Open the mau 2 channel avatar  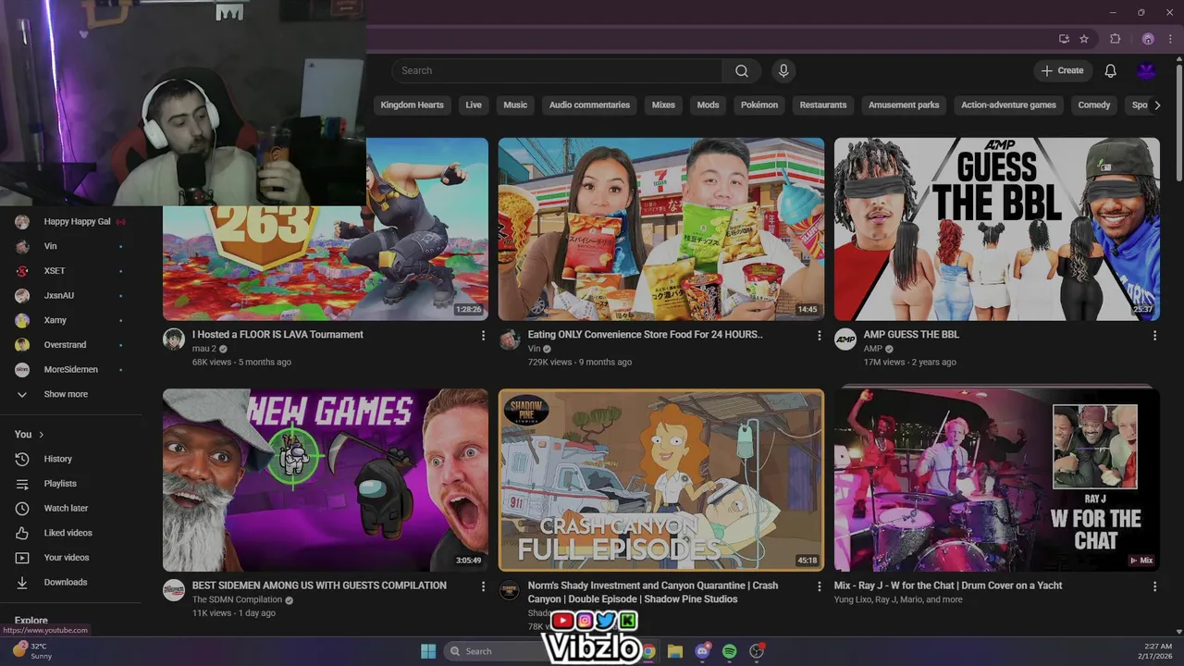coord(174,339)
